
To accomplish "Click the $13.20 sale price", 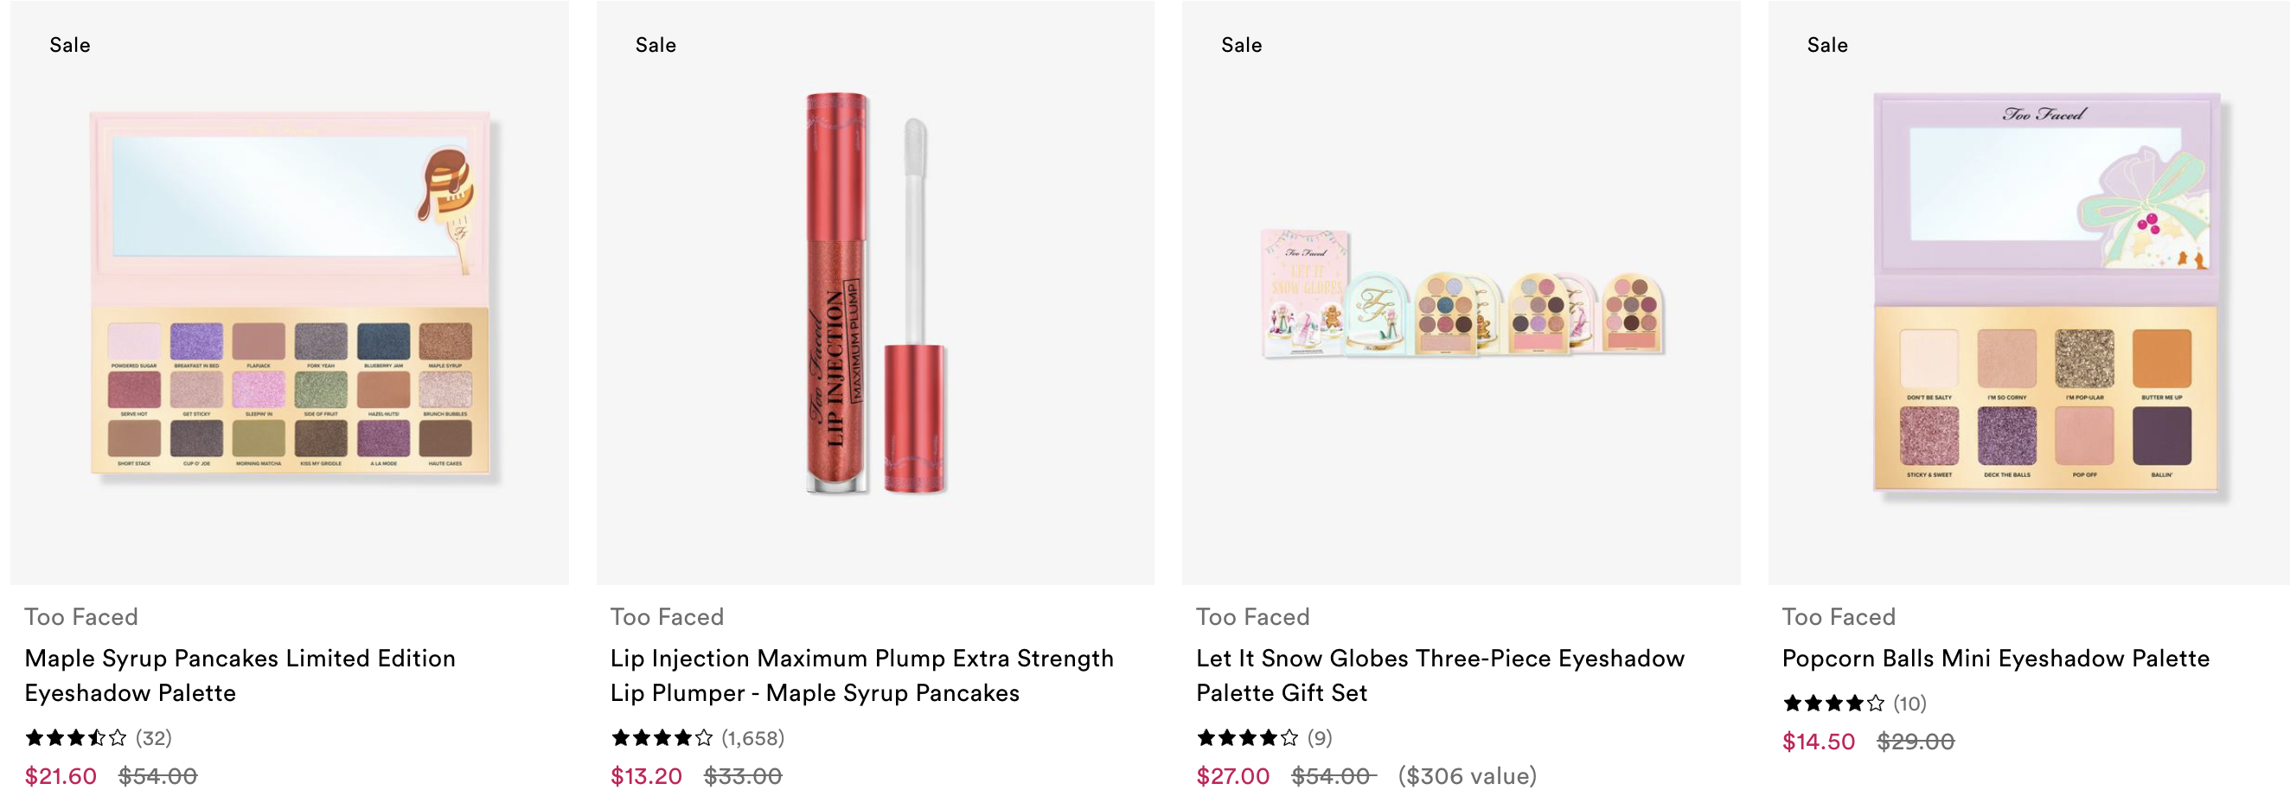I will pos(646,776).
